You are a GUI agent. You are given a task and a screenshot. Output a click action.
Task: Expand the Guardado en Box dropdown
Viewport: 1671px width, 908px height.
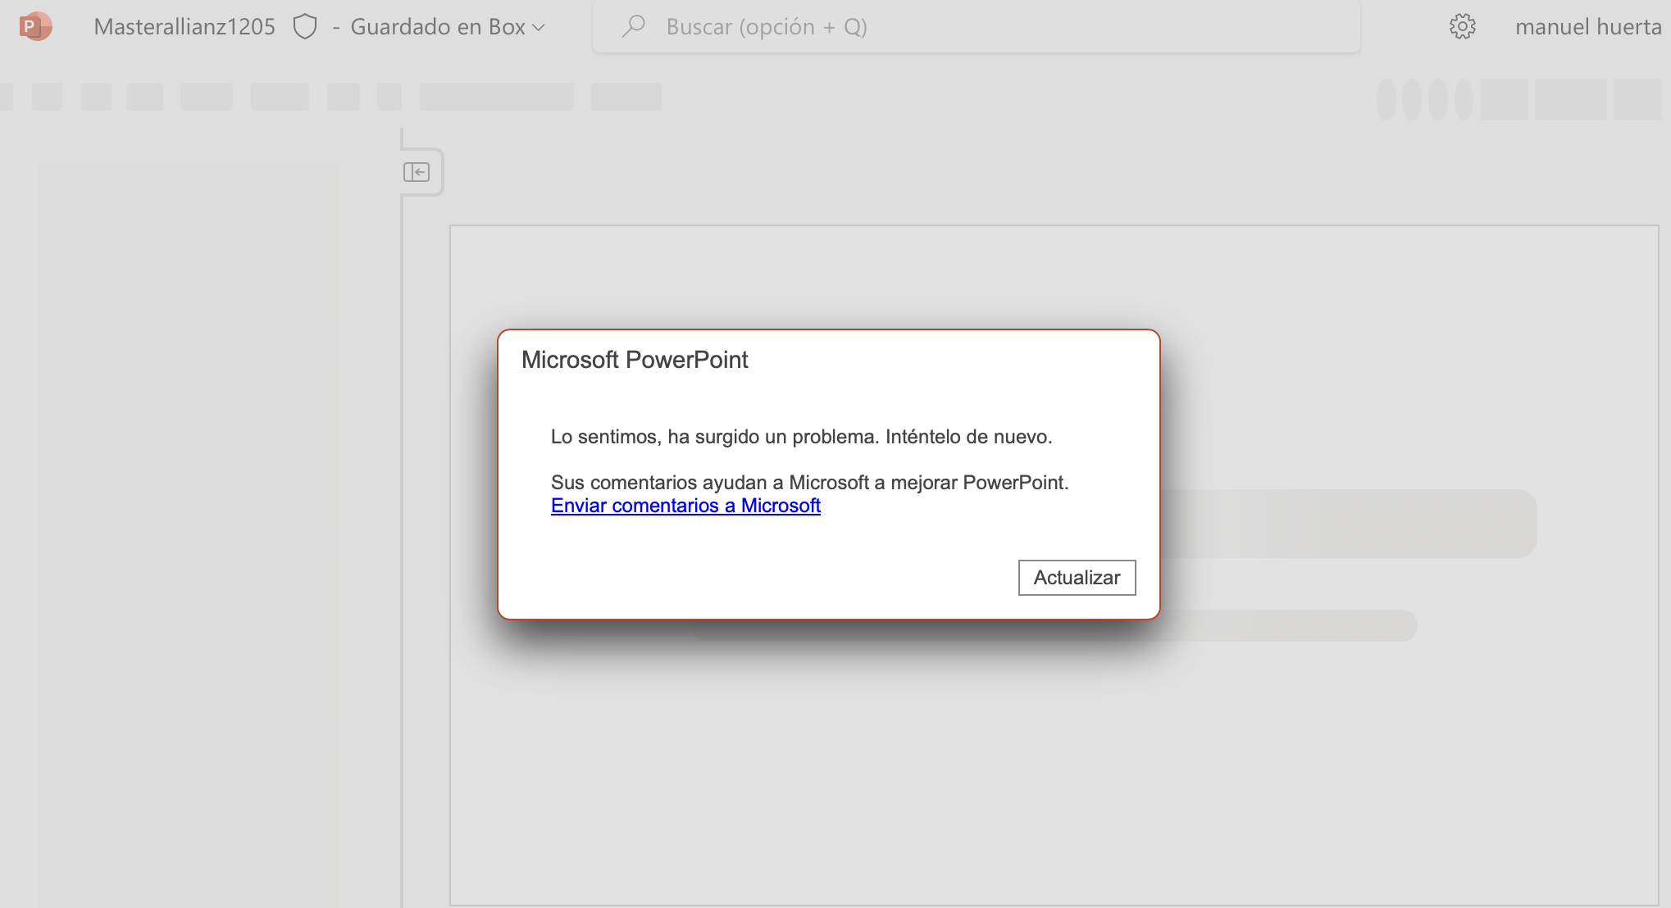tap(448, 27)
